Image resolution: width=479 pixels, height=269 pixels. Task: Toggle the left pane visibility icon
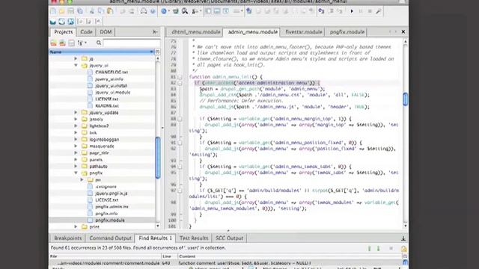pos(208,11)
